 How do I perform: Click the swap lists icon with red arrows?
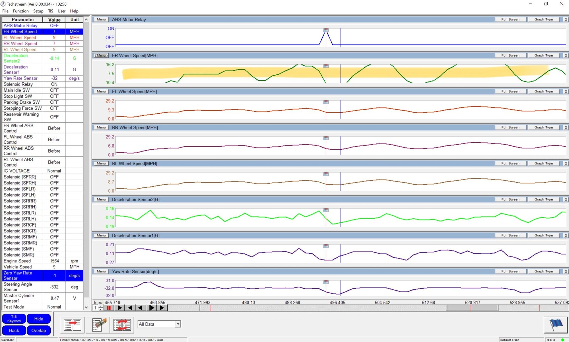pos(122,325)
